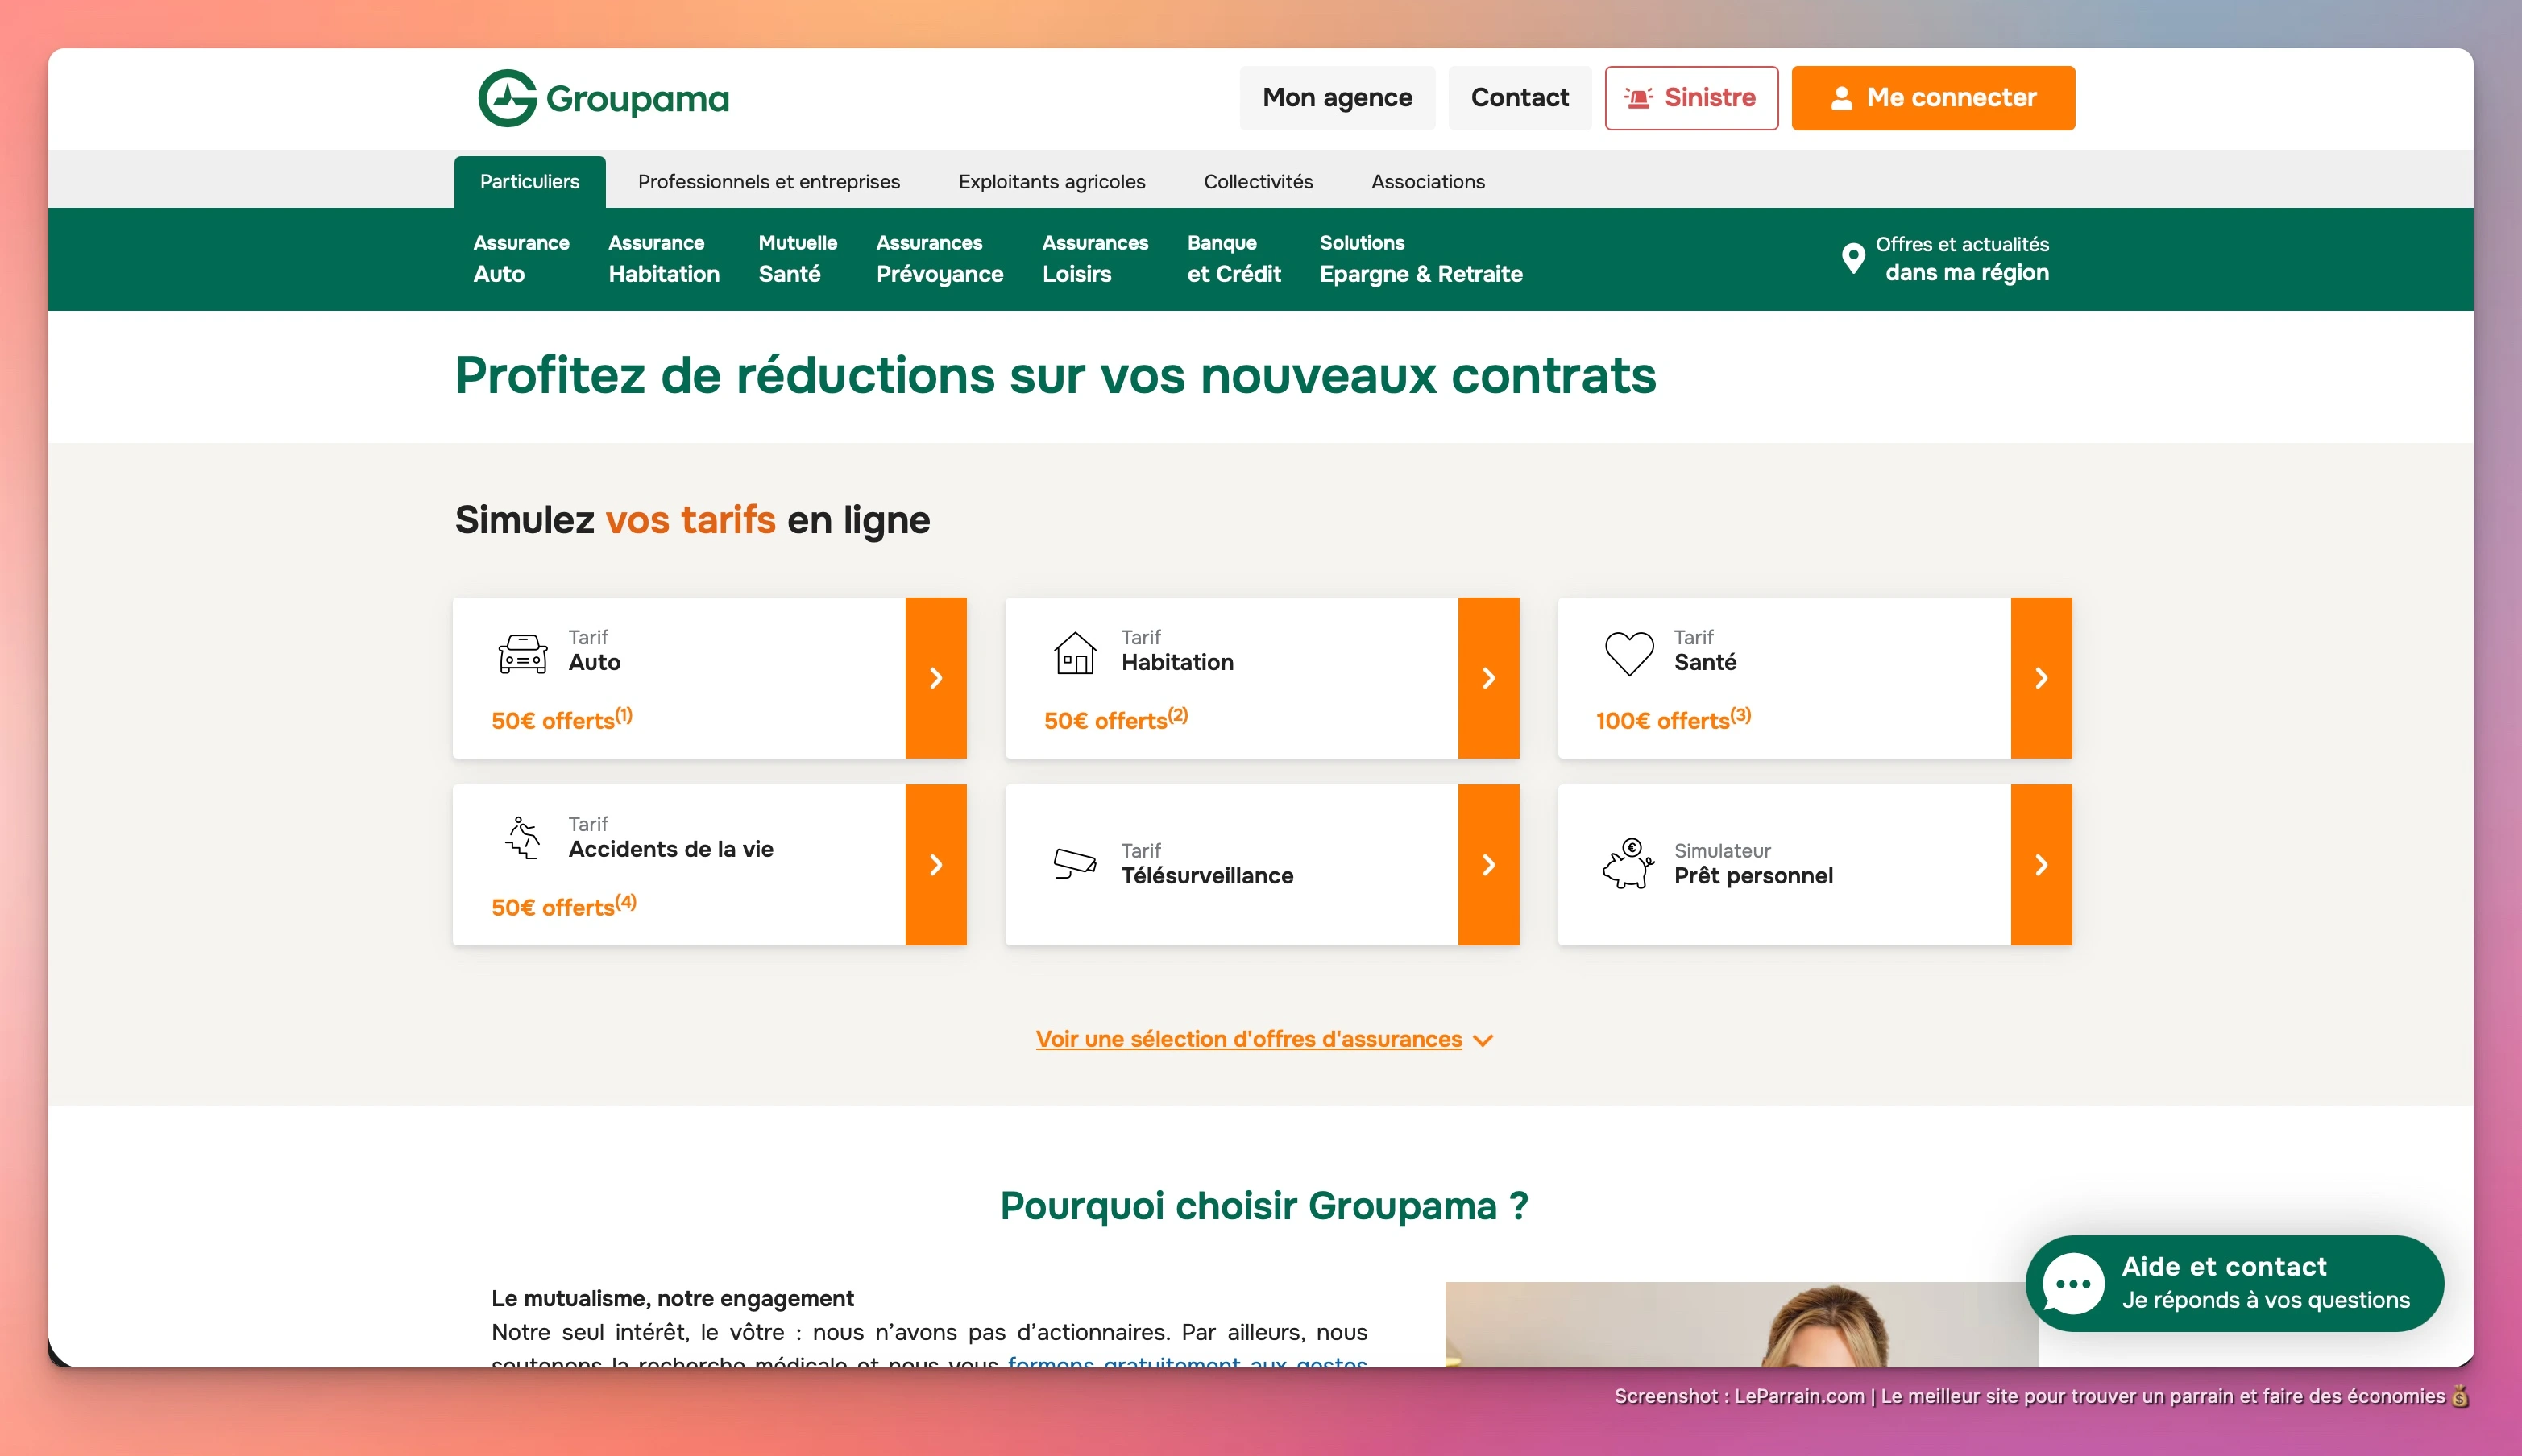Viewport: 2522px width, 1456px height.
Task: Select the Exploitants agricoles tab
Action: coord(1052,181)
